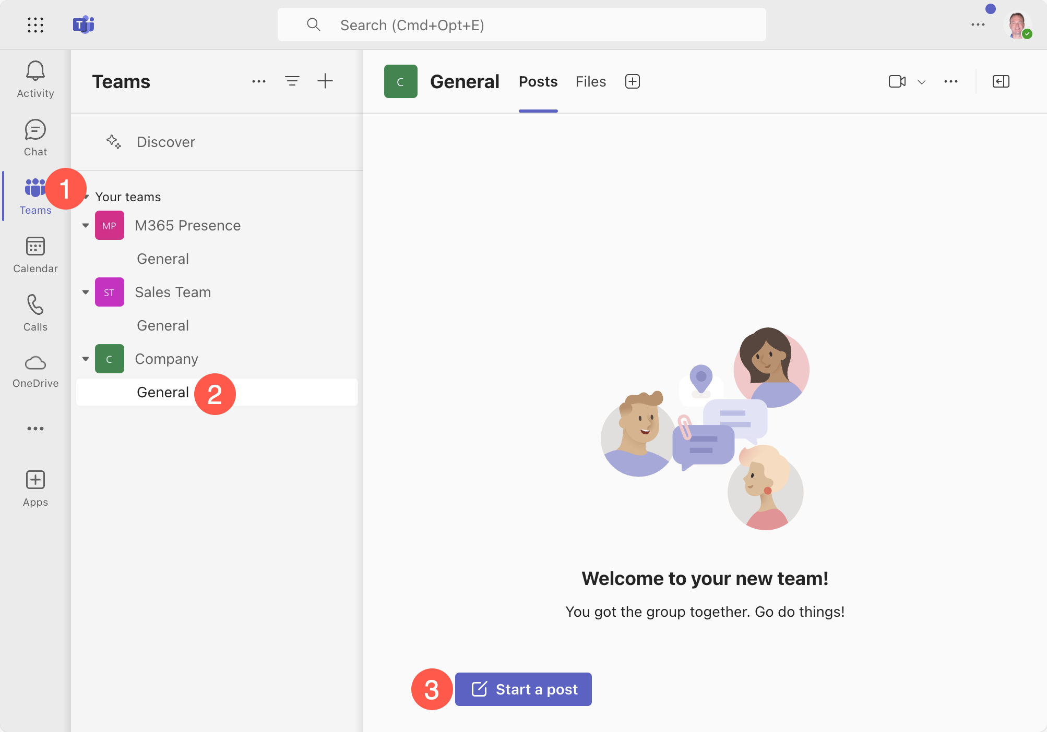The height and width of the screenshot is (732, 1047).
Task: Switch to Files tab in General channel
Action: tap(590, 81)
